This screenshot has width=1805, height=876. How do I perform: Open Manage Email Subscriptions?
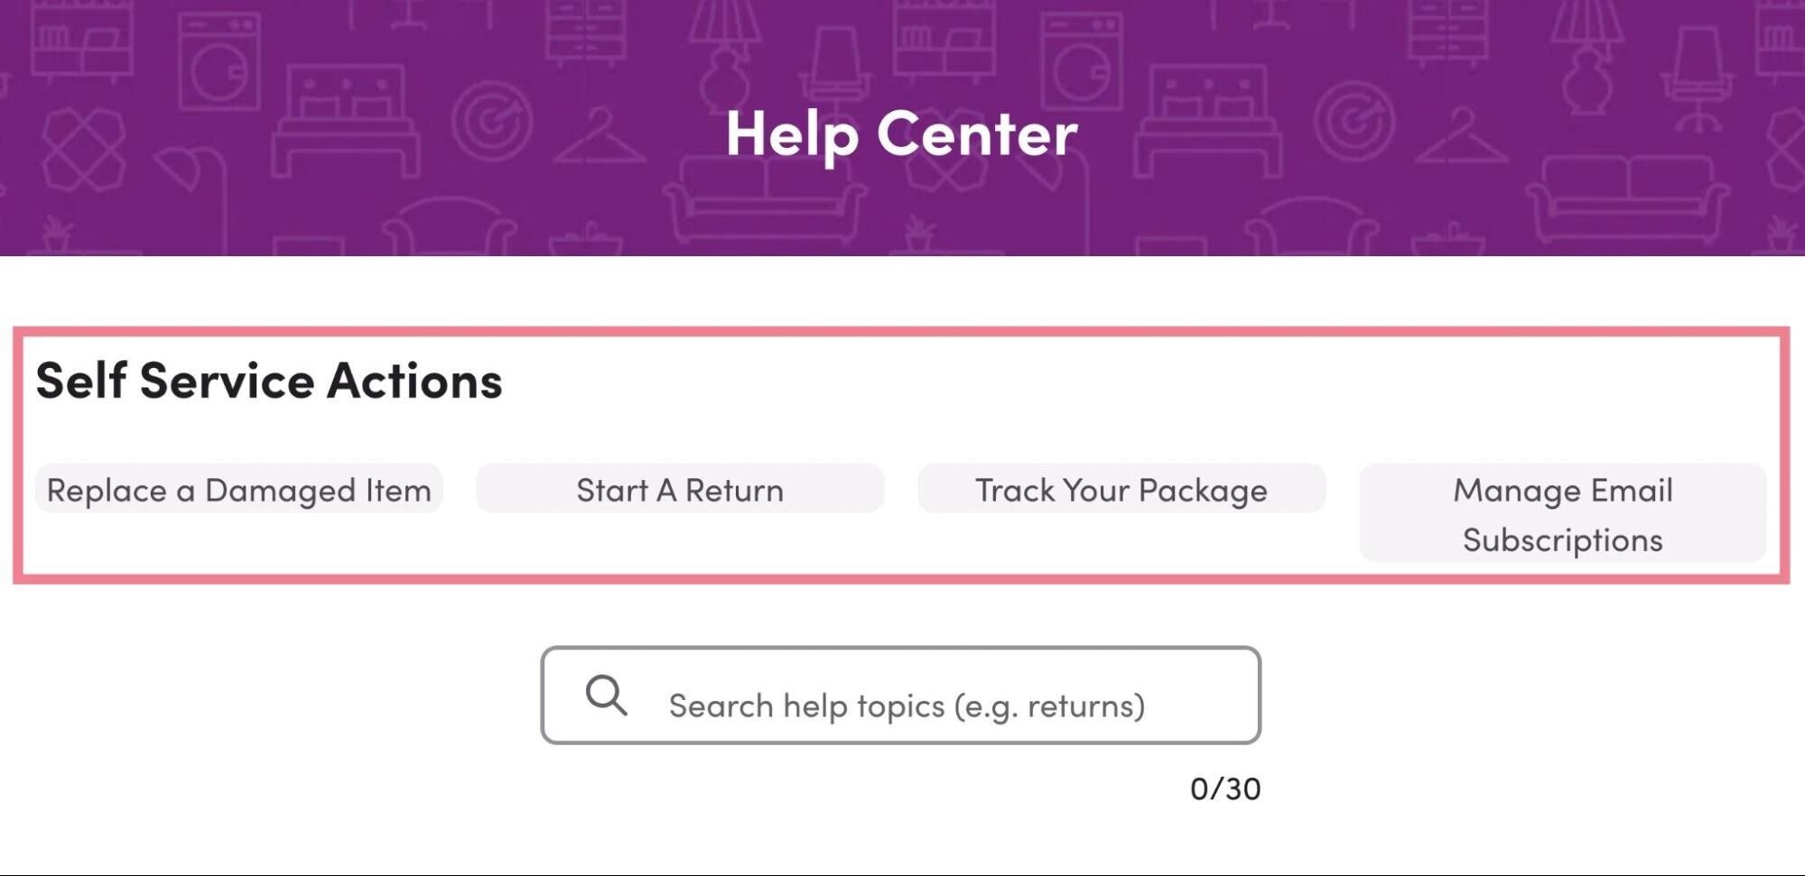(1562, 513)
